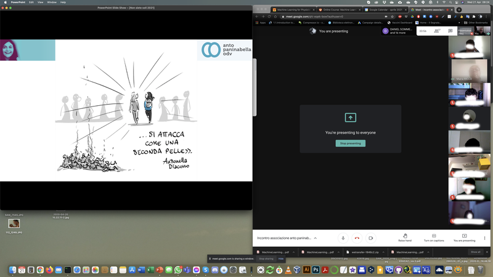Open Finder from Dock
The height and width of the screenshot is (277, 493).
tap(12, 270)
